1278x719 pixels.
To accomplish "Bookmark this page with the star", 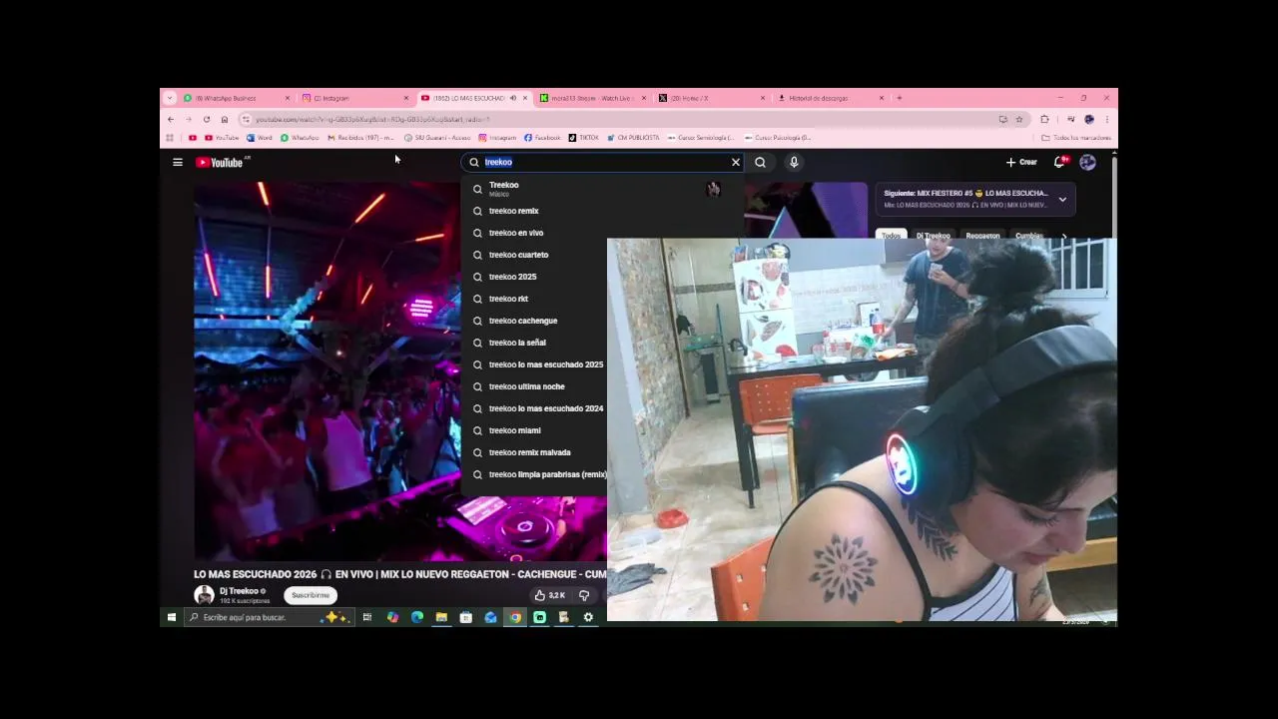I will coord(1019,119).
